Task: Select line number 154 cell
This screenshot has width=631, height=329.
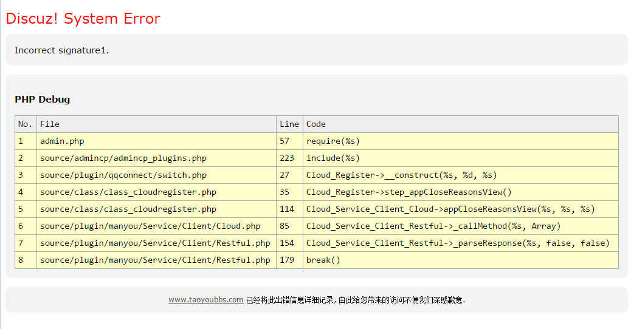Action: [x=289, y=243]
